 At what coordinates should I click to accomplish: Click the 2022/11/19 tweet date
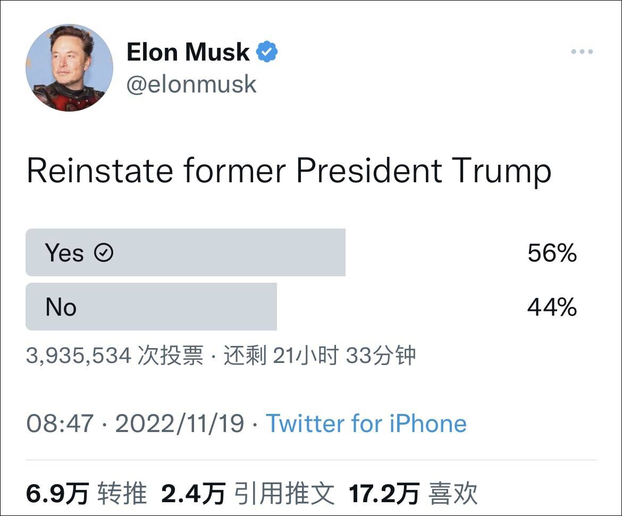pyautogui.click(x=180, y=424)
